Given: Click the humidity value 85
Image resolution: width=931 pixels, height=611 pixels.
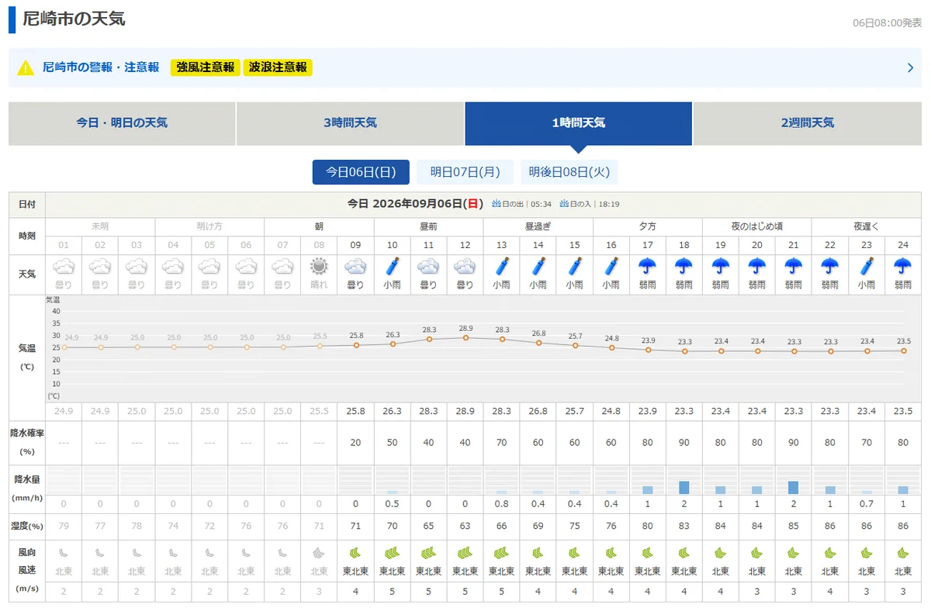Looking at the screenshot, I should 794,526.
